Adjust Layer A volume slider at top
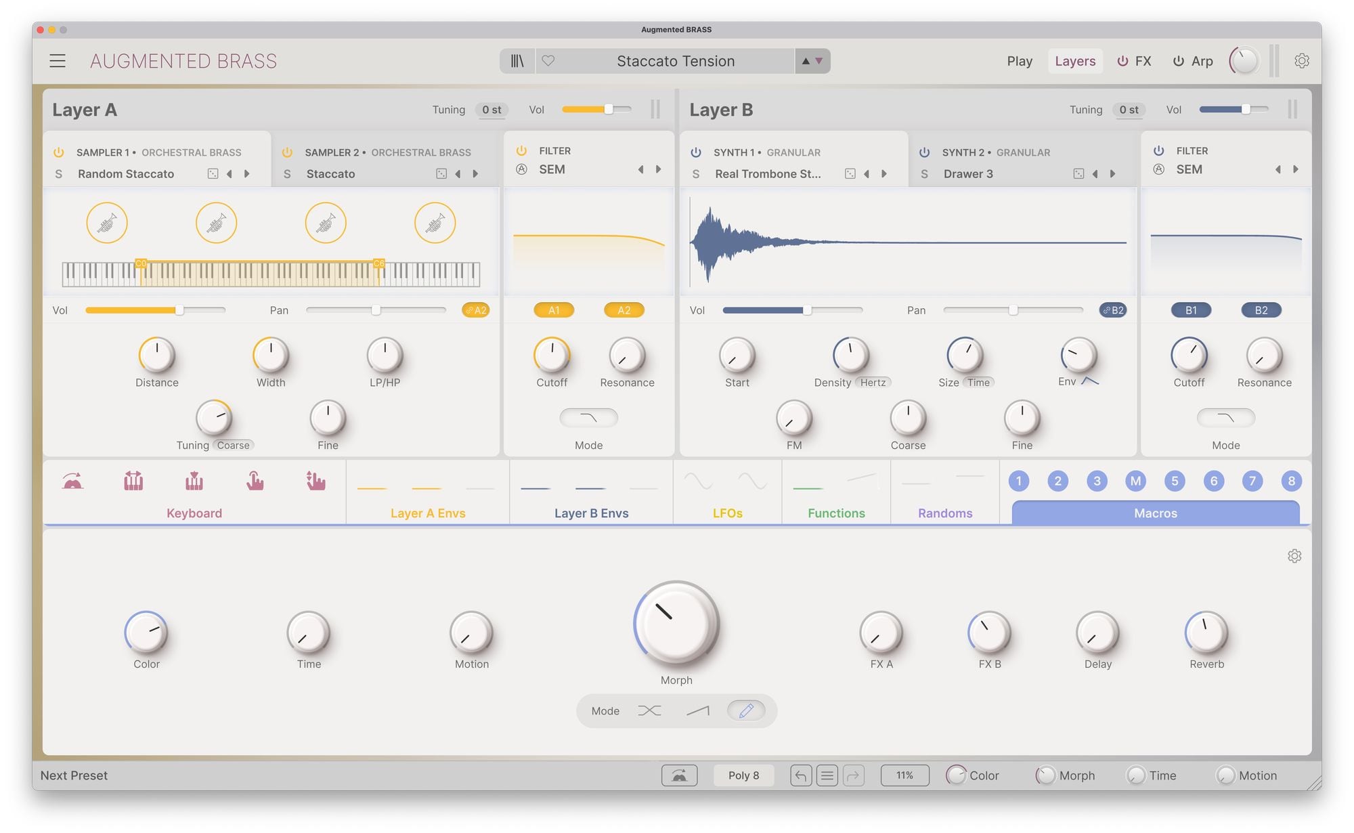The width and height of the screenshot is (1354, 833). pos(608,110)
